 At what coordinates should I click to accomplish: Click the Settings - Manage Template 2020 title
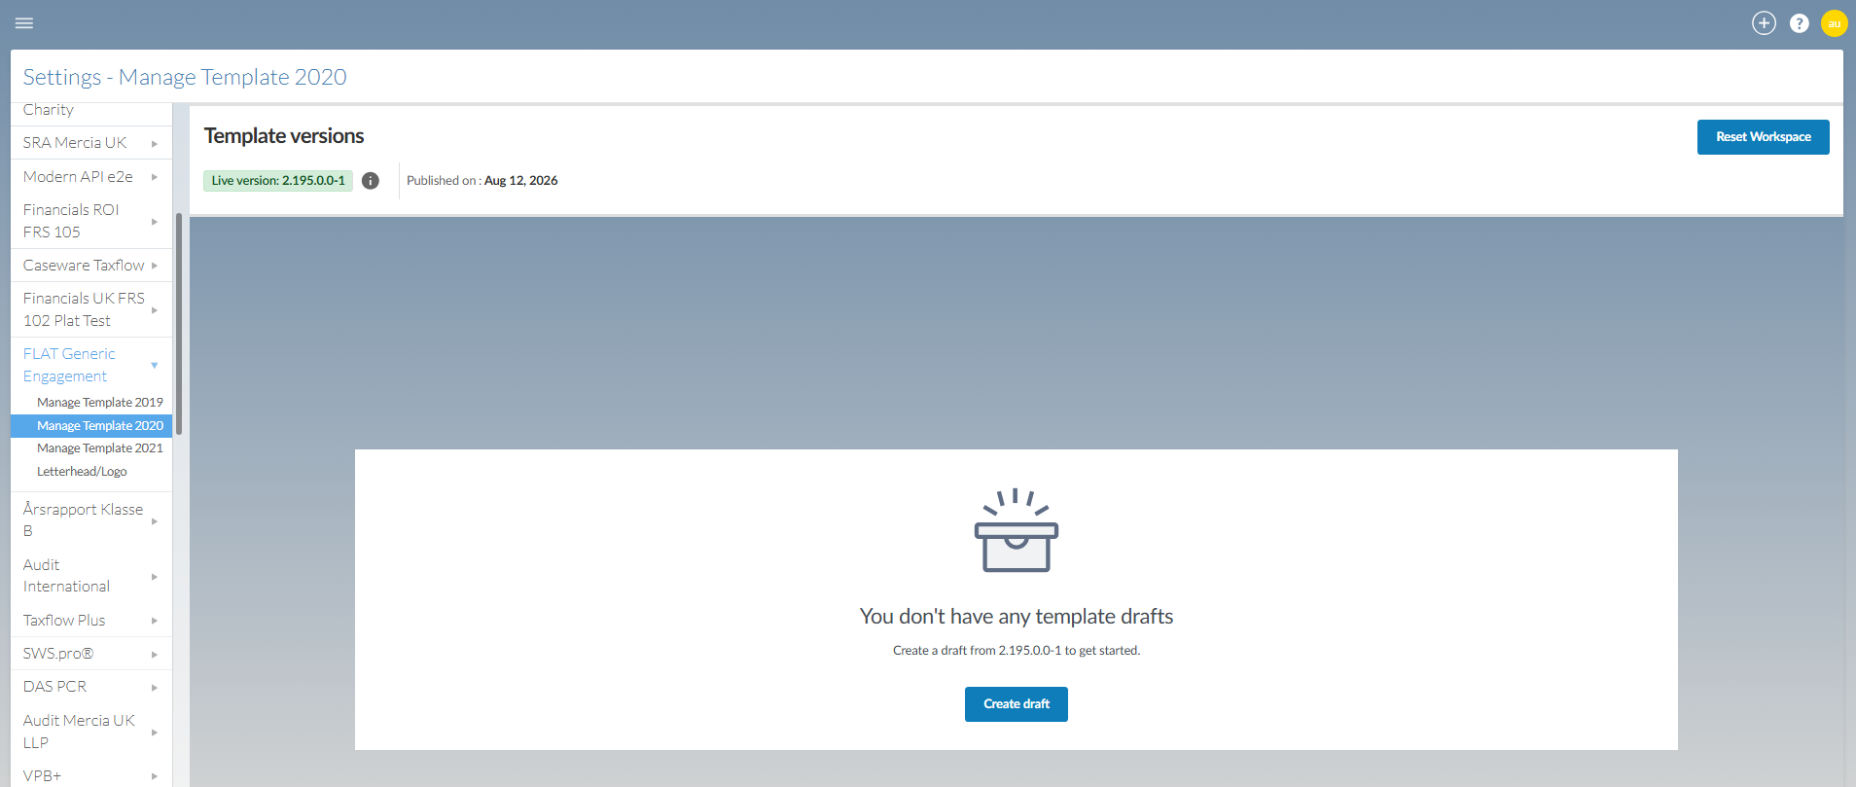(x=185, y=77)
